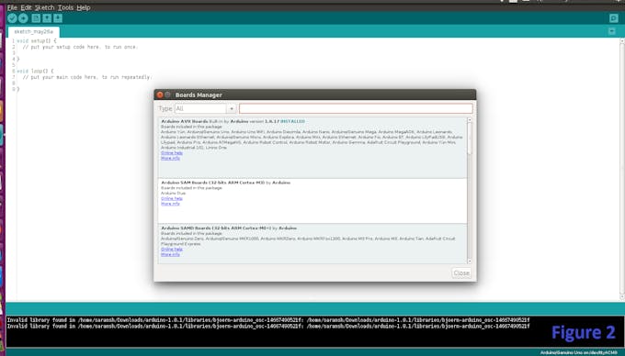The height and width of the screenshot is (356, 625).
Task: Click the Boards Manager list scrollbar thumb
Action: click(x=470, y=138)
